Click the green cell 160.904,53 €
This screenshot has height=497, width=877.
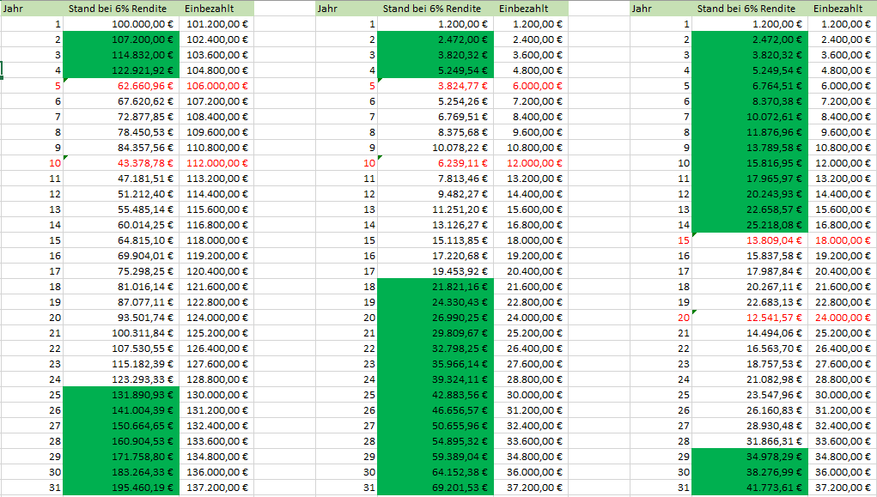pyautogui.click(x=121, y=441)
